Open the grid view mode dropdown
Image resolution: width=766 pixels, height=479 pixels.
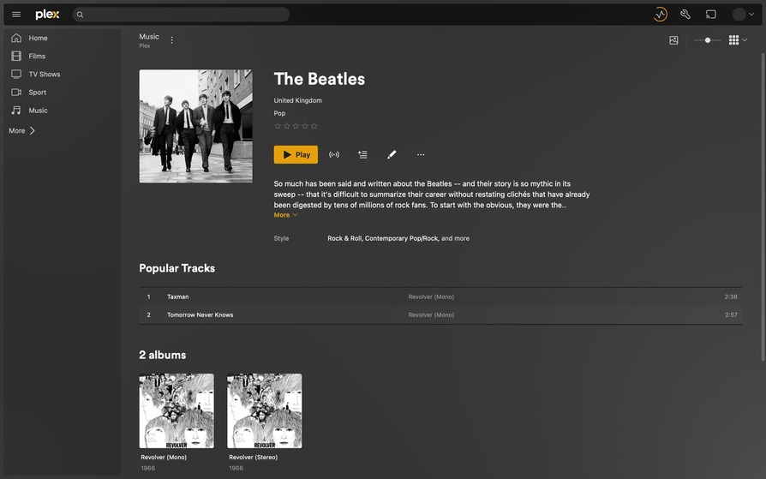738,40
